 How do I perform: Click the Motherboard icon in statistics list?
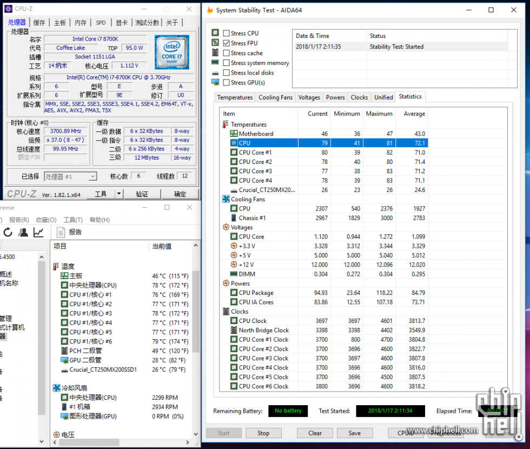pyautogui.click(x=234, y=134)
